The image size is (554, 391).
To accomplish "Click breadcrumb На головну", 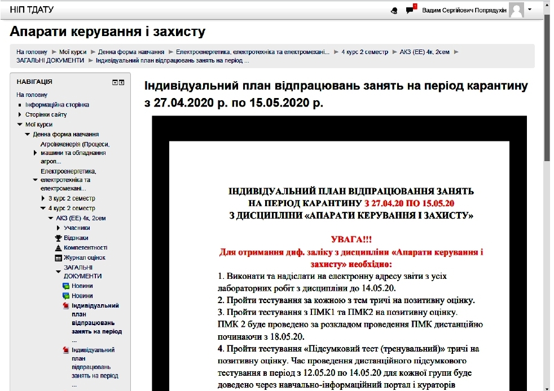I will [x=32, y=52].
